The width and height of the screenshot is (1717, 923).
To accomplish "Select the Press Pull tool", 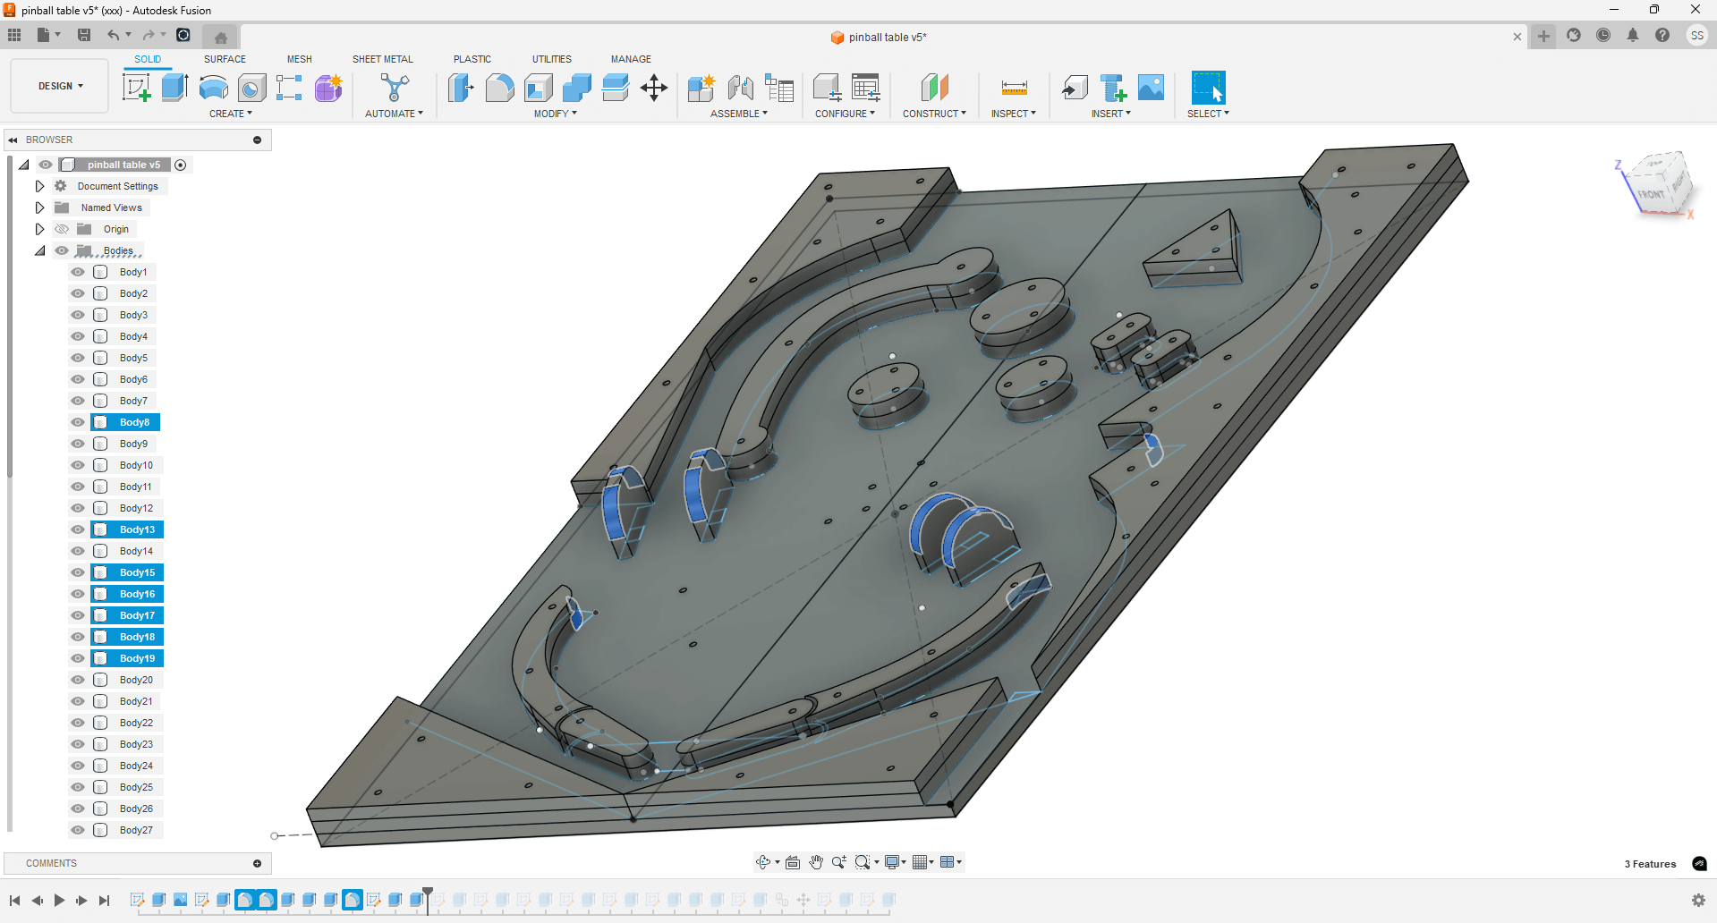I will coord(461,88).
